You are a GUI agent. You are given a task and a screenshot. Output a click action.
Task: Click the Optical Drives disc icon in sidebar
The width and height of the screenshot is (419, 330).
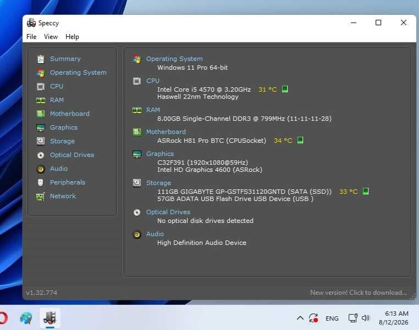point(41,155)
